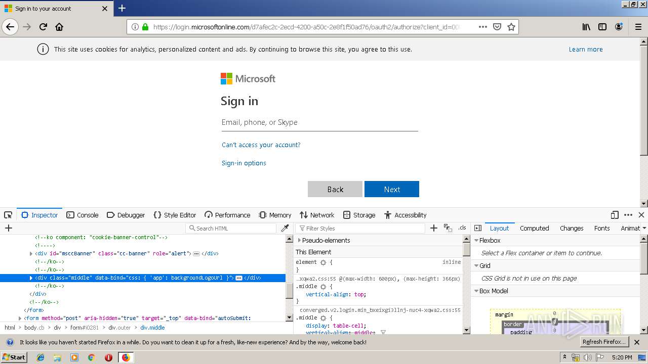648x364 pixels.
Task: Collapse the Grid section
Action: (x=476, y=266)
